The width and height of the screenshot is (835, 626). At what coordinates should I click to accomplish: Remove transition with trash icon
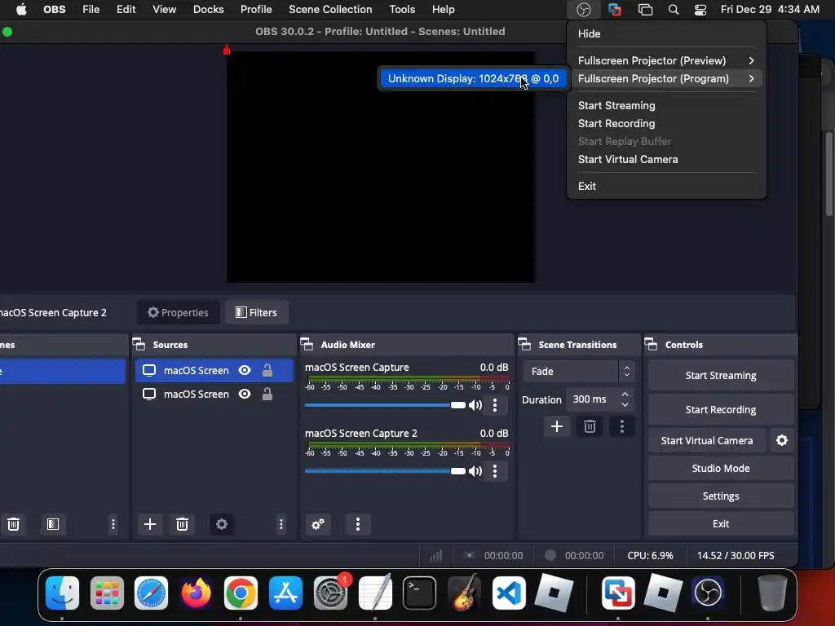click(590, 426)
